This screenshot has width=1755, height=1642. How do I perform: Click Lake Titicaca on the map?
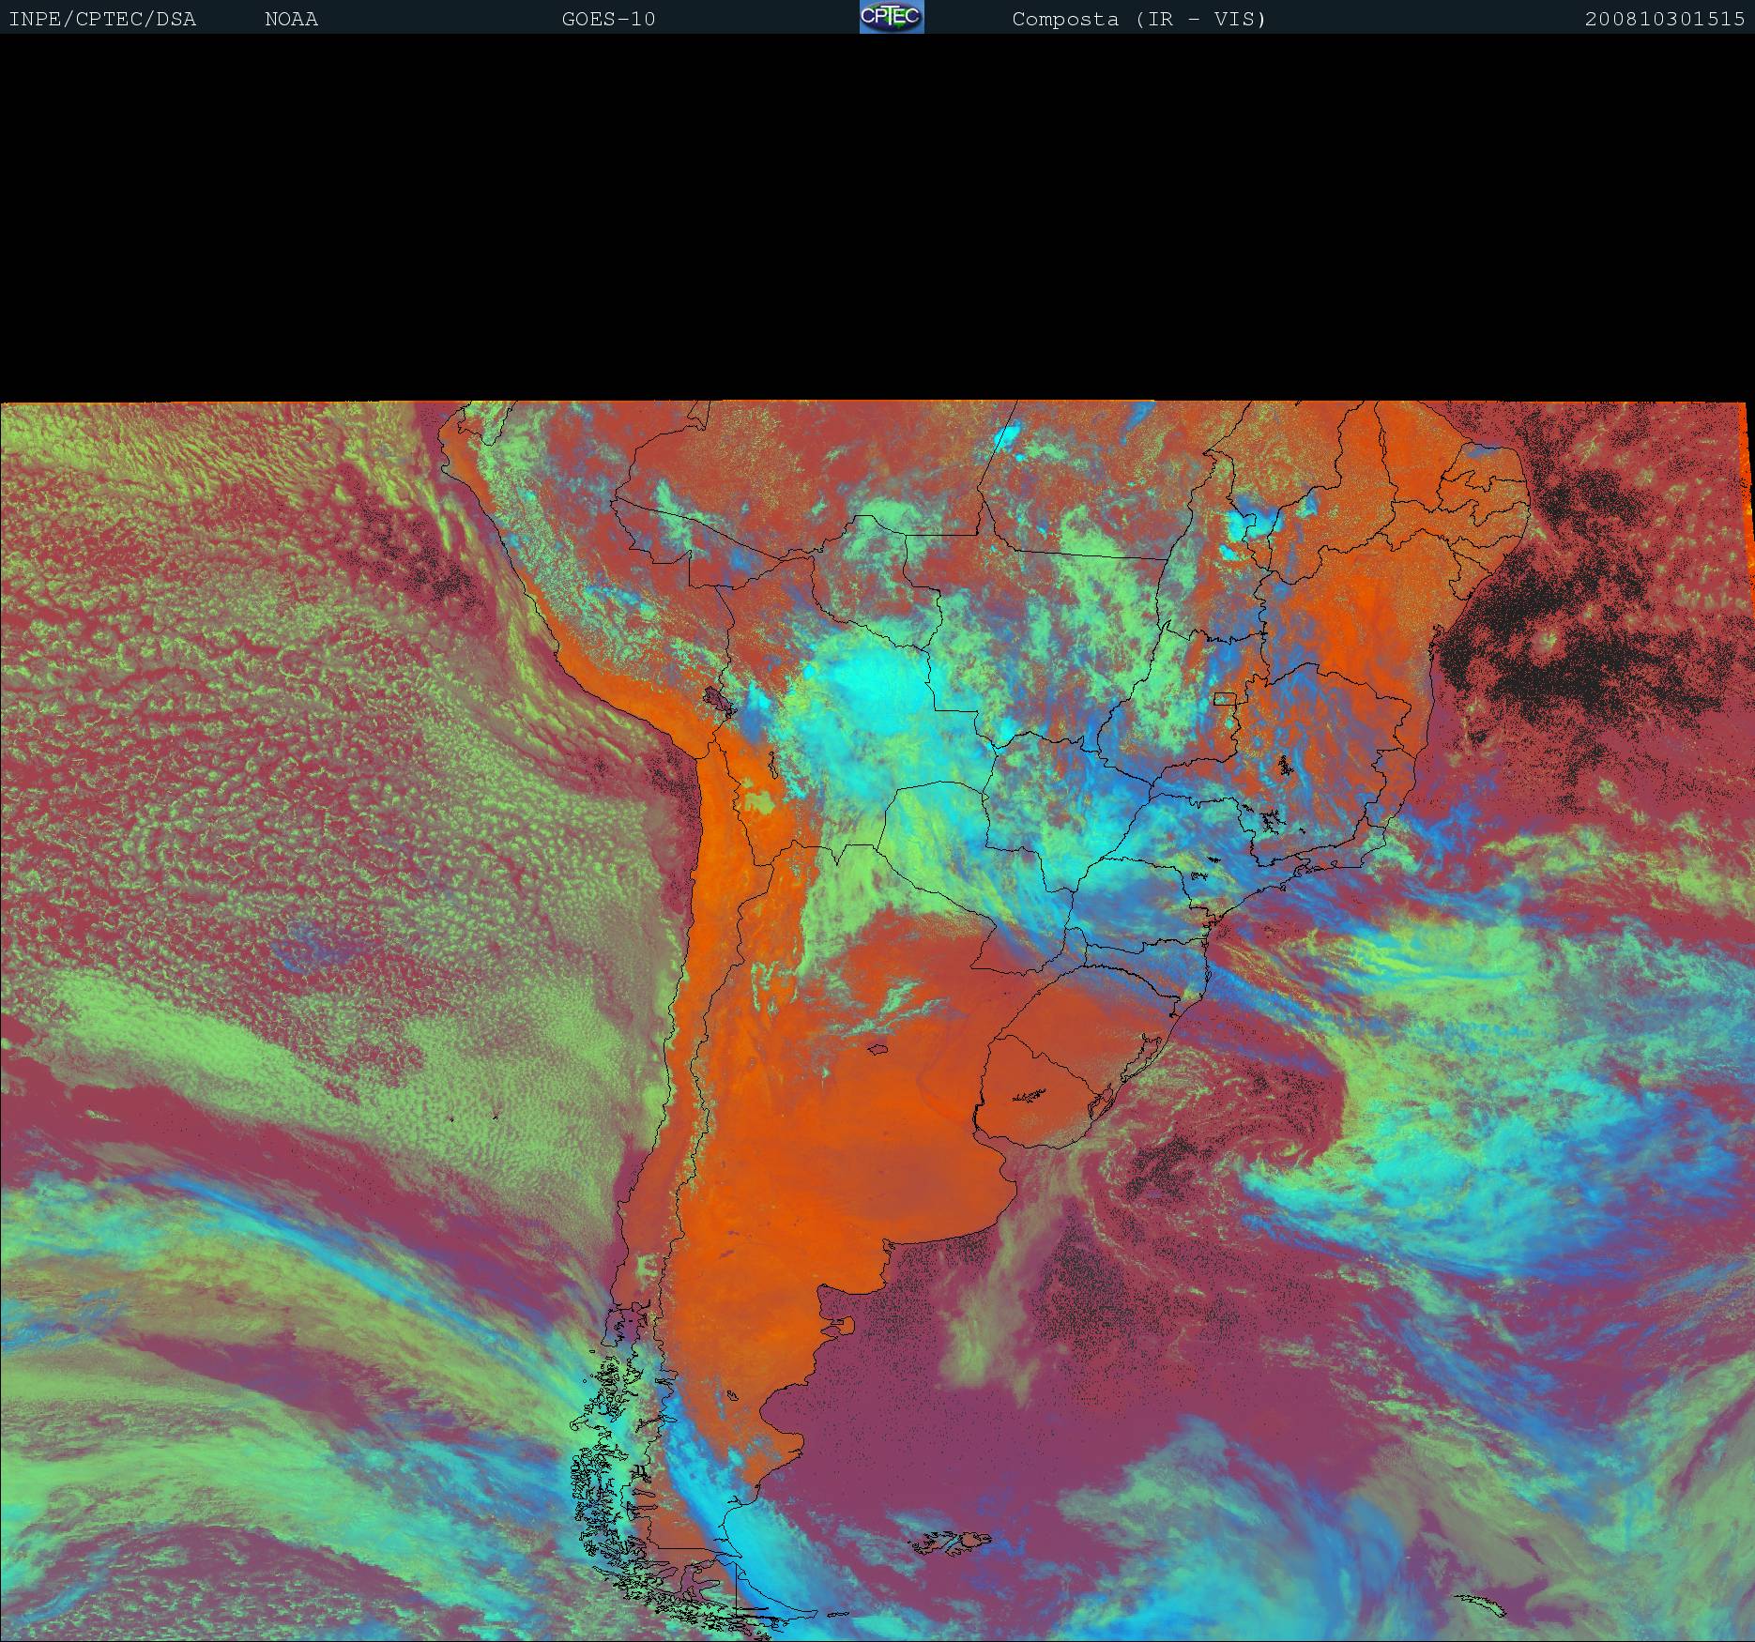(720, 699)
